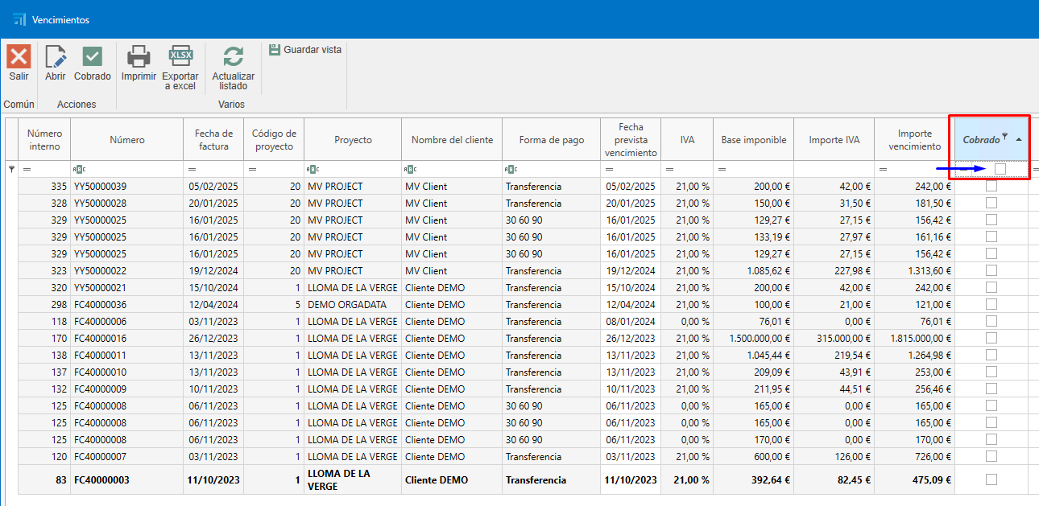Tick Cobrado checkbox for invoice FC40000010

pyautogui.click(x=991, y=372)
